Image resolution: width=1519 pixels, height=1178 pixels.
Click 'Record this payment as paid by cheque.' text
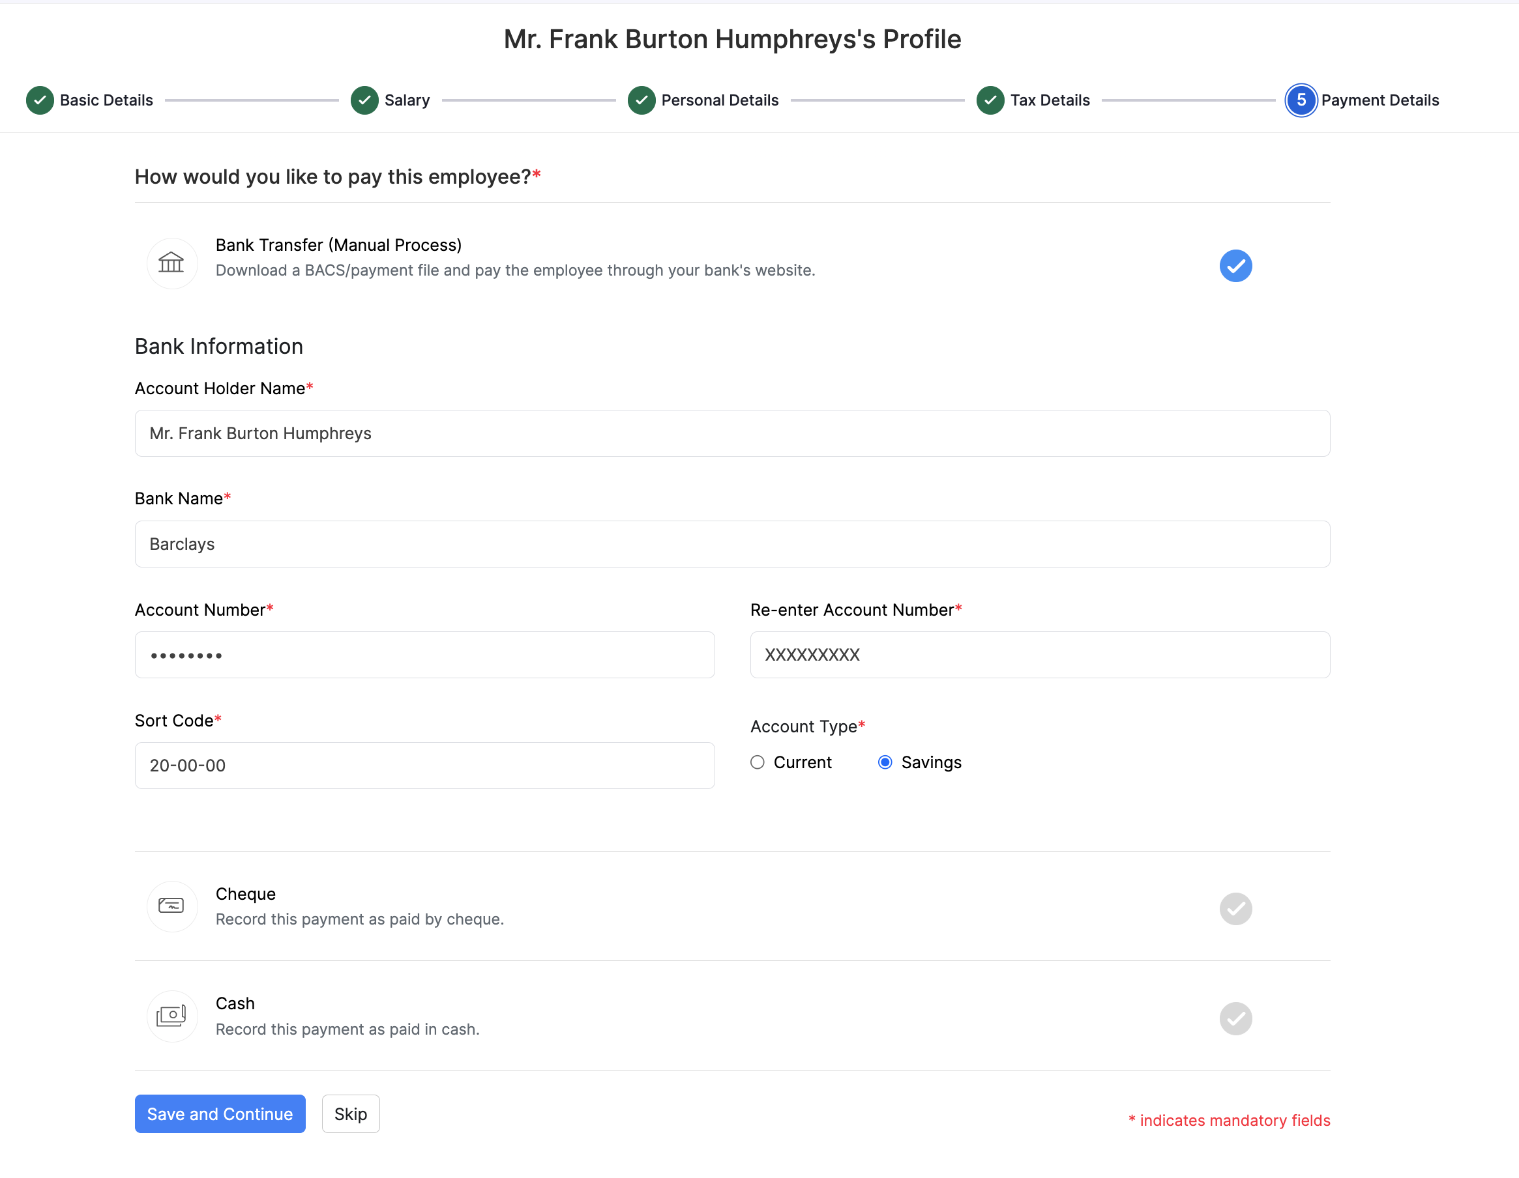pos(360,919)
